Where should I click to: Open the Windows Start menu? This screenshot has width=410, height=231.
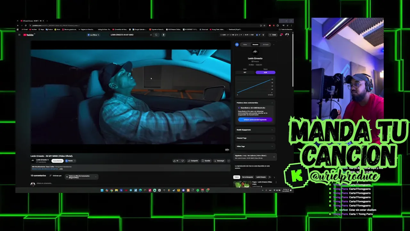pyautogui.click(x=102, y=190)
